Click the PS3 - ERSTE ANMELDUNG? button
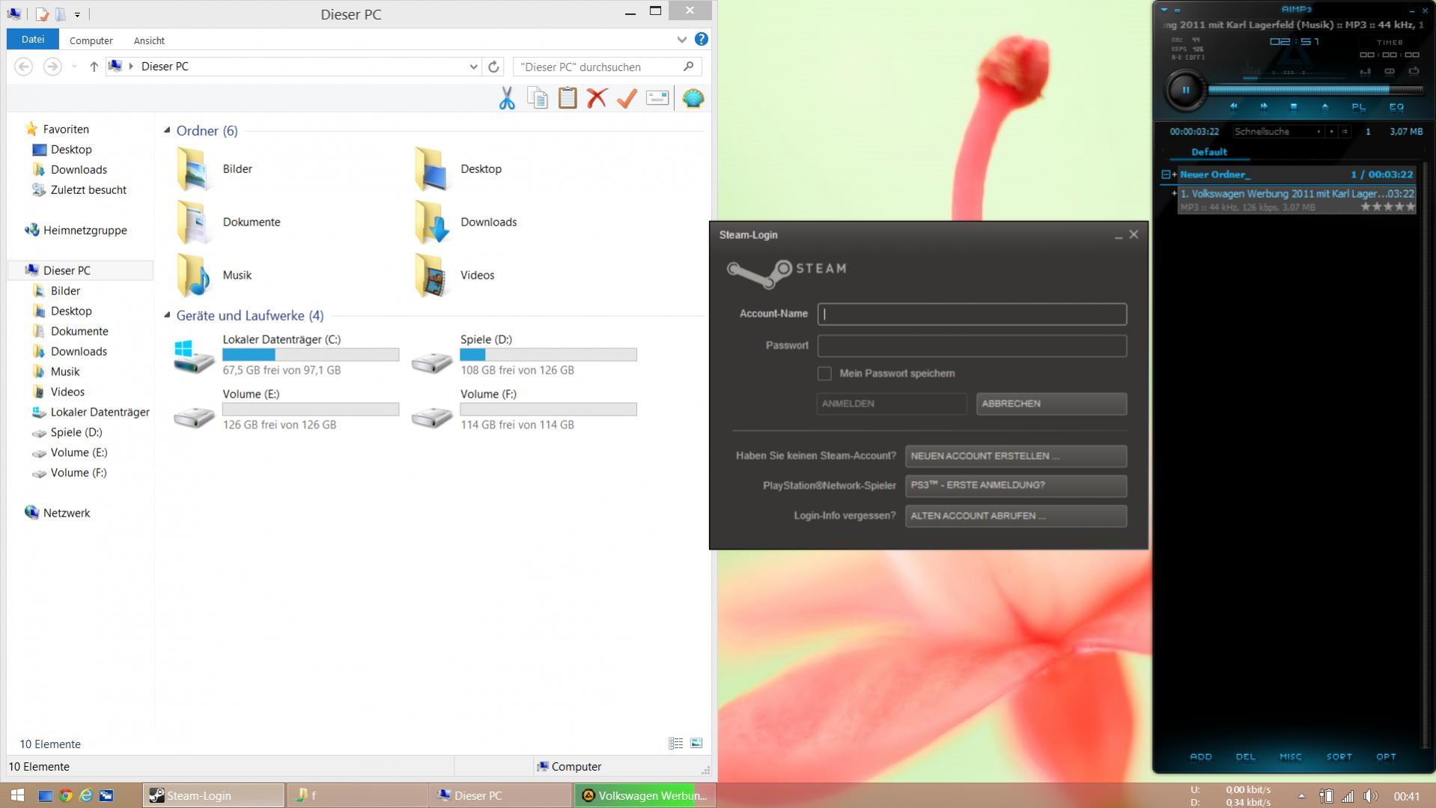This screenshot has width=1436, height=808. pyautogui.click(x=1015, y=486)
